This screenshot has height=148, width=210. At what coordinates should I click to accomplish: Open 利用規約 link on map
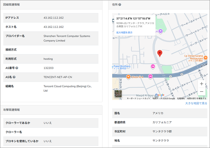[x=181, y=99]
